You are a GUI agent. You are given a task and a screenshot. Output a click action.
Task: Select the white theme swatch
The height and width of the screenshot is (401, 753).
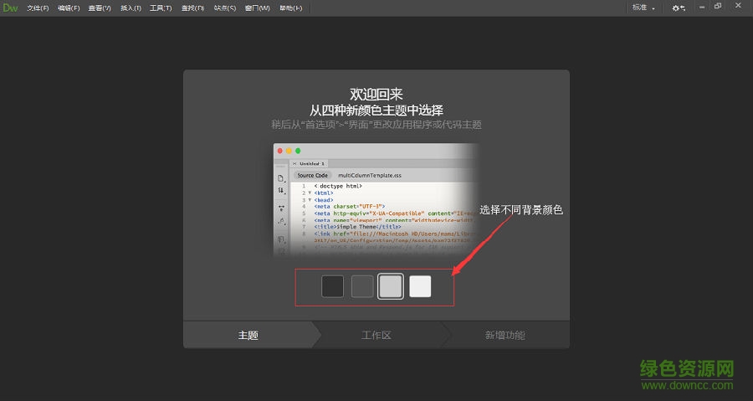[420, 286]
